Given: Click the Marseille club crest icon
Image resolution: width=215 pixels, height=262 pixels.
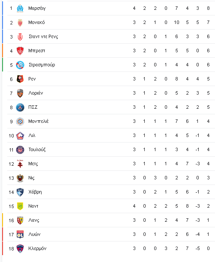Looking at the screenshot, I should coord(20,9).
